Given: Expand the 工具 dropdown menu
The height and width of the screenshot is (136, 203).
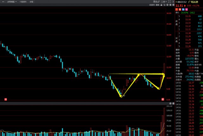Looking at the screenshot, I should click(x=163, y=2).
